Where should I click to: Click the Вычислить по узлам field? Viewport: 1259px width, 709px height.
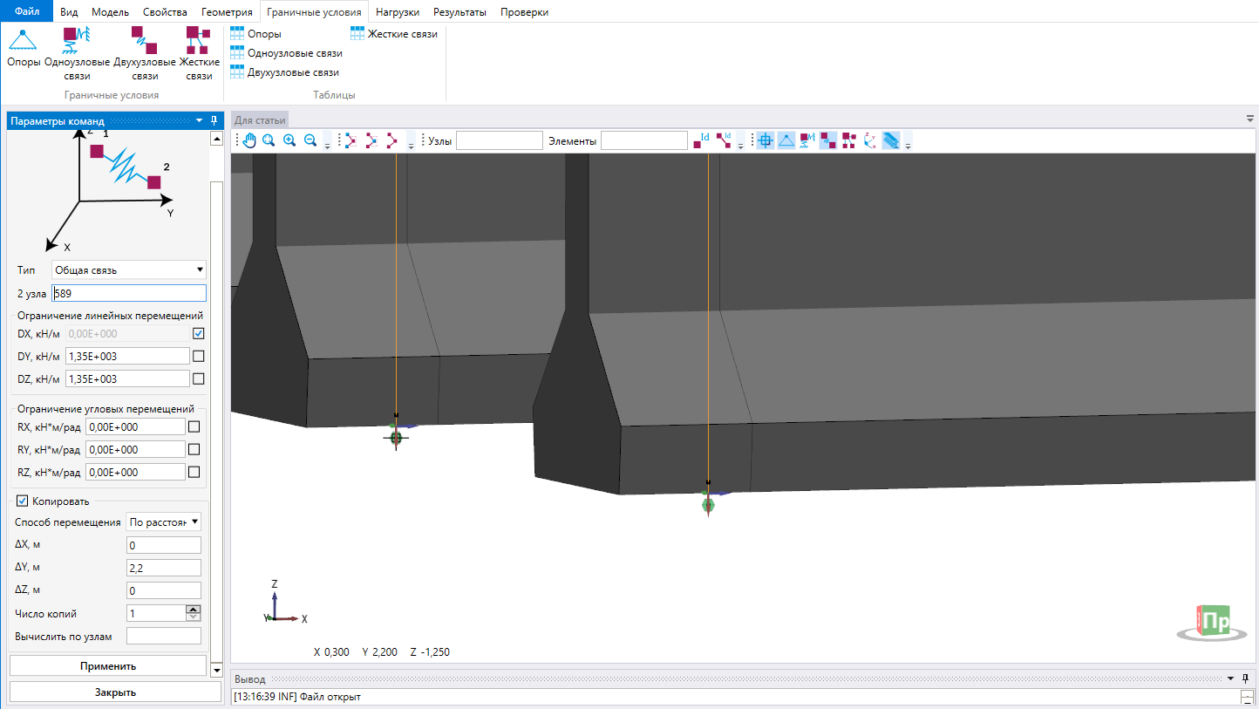164,636
